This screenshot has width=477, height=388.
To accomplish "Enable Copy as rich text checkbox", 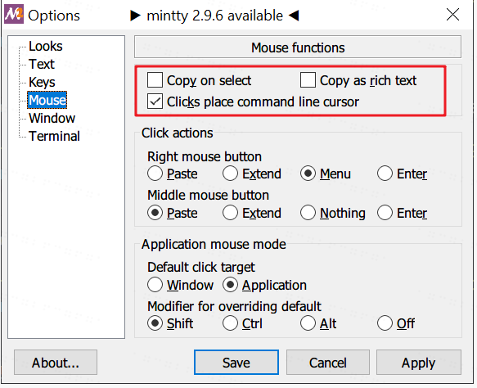I will click(358, 81).
